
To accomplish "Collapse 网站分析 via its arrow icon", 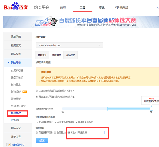I will point(9,63).
